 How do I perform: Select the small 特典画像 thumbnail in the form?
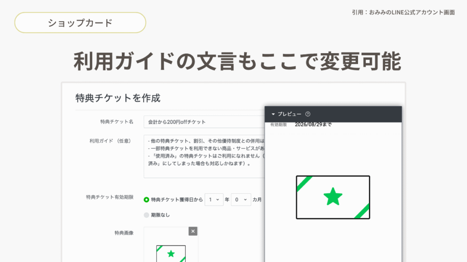[171, 253]
